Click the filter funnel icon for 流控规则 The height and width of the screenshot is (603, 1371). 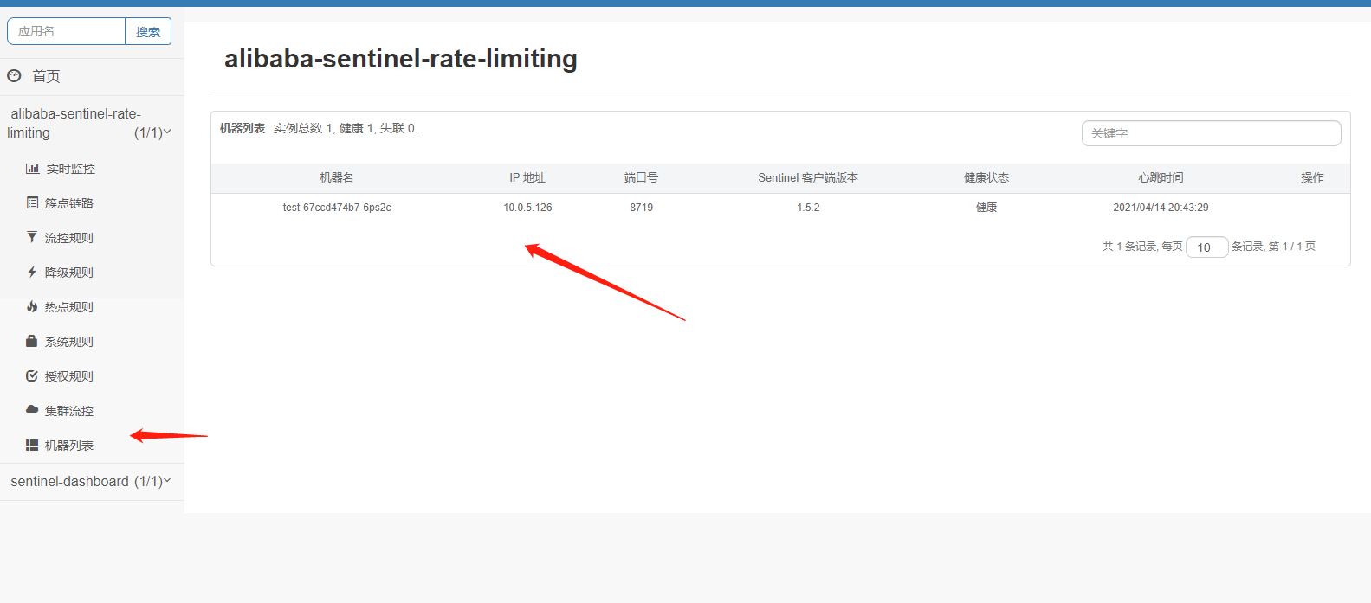click(32, 237)
